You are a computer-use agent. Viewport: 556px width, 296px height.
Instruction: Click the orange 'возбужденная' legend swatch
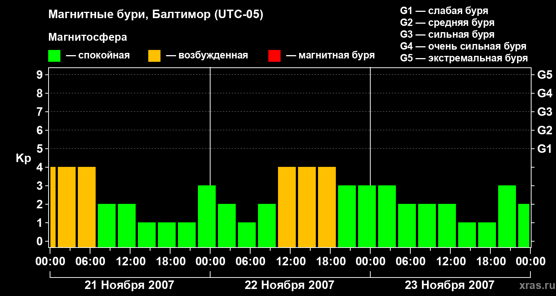(154, 56)
